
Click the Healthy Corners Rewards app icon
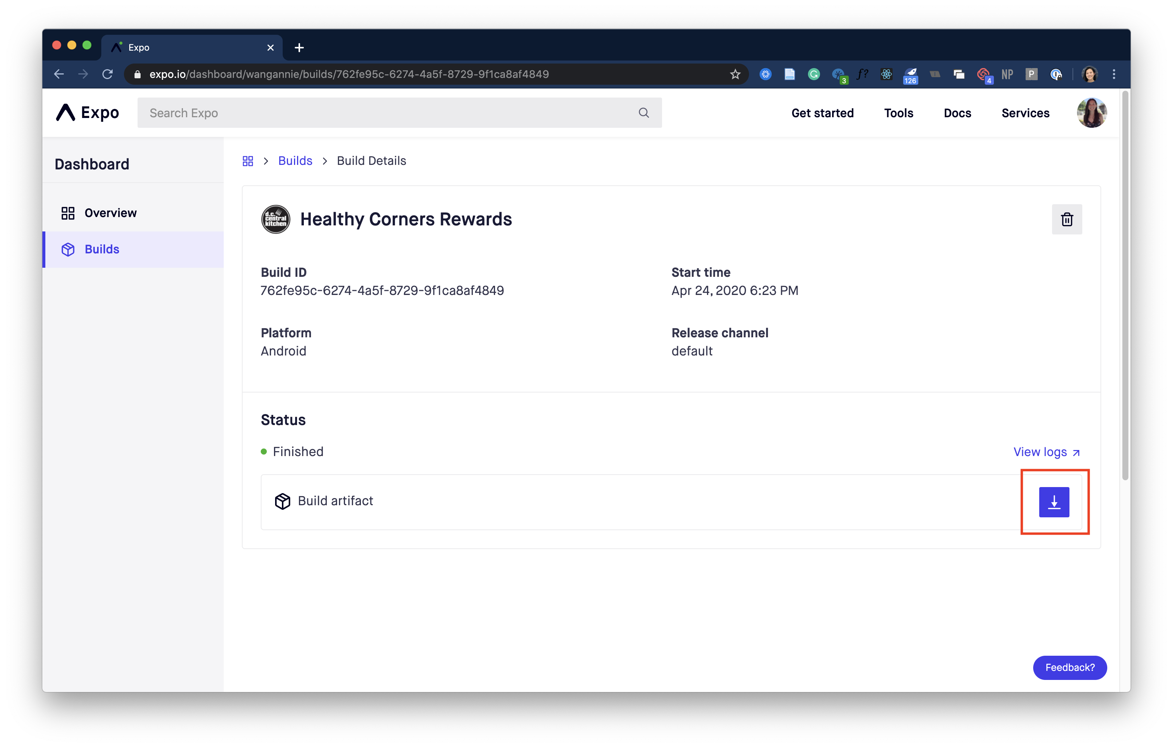click(x=276, y=219)
